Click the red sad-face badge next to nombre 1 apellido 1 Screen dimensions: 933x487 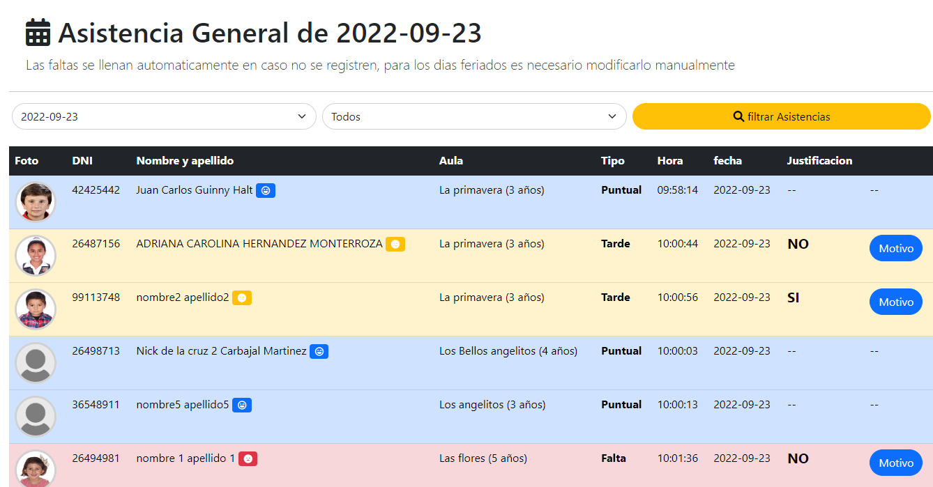coord(248,458)
